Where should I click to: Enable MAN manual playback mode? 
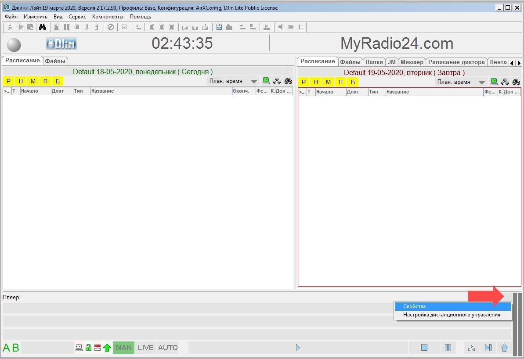(124, 348)
